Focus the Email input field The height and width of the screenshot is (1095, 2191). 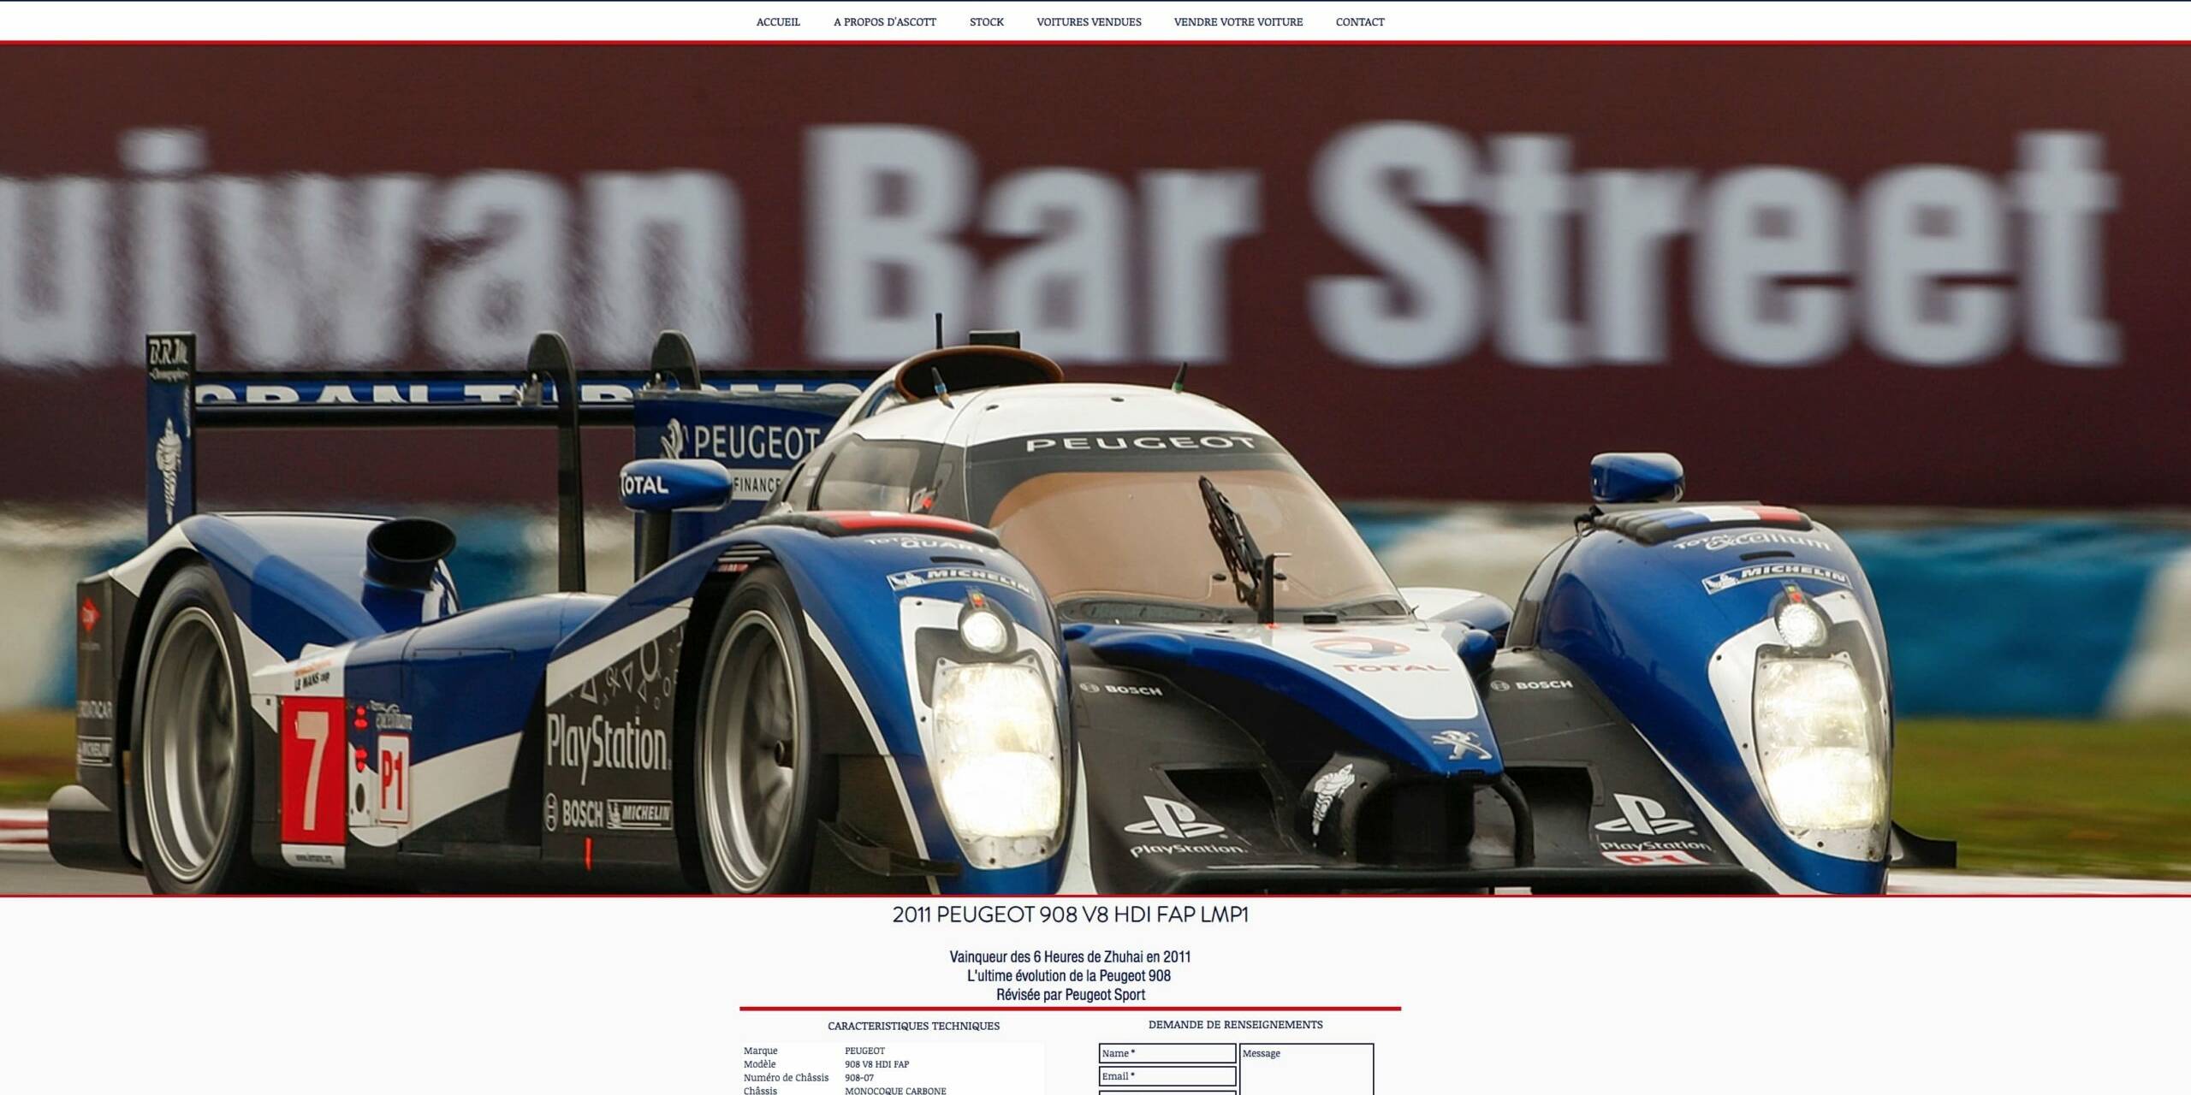click(x=1167, y=1076)
